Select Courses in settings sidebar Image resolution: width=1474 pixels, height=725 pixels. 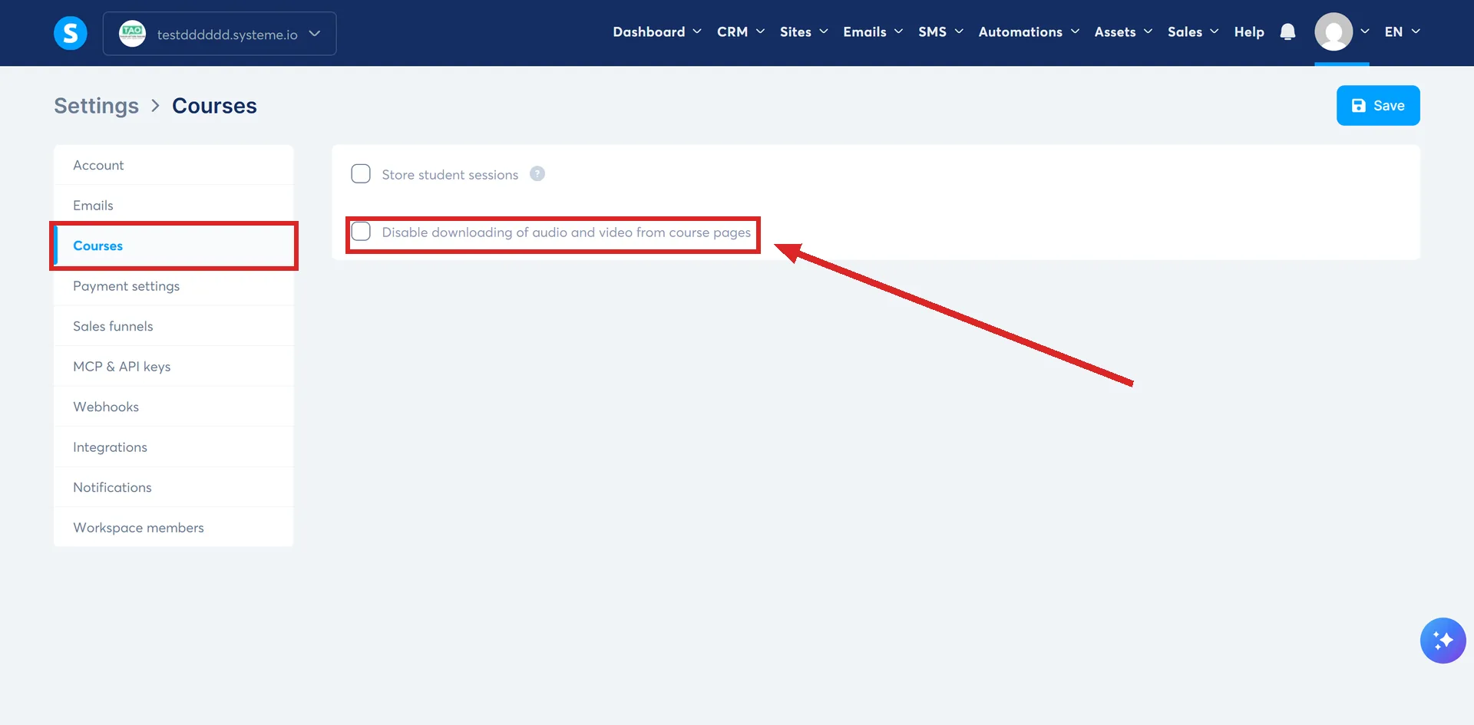pos(174,246)
